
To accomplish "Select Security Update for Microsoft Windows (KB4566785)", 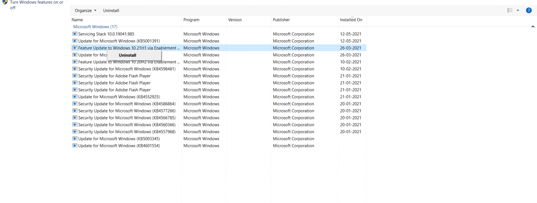I will pyautogui.click(x=127, y=118).
